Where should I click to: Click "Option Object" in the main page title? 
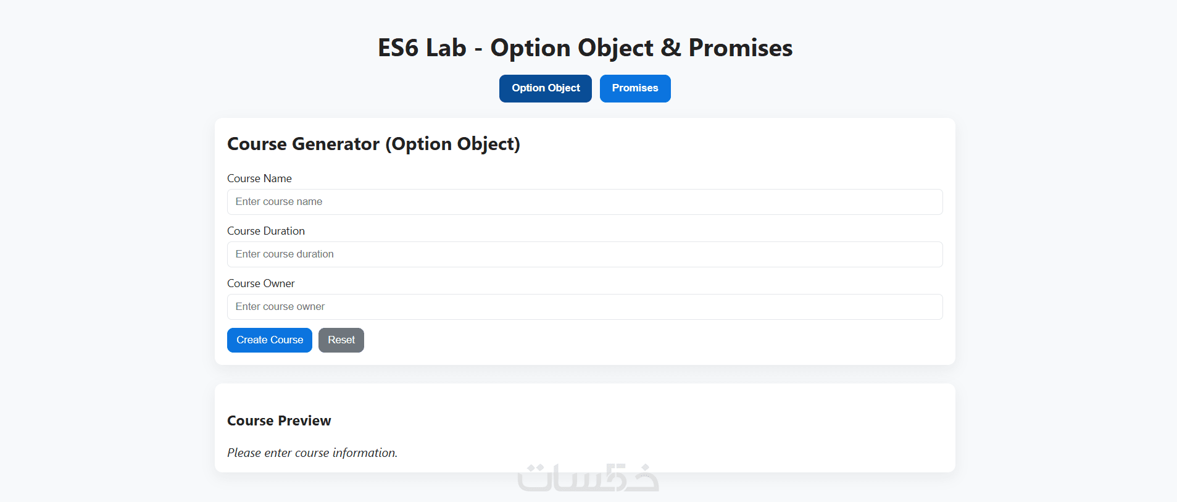click(x=572, y=48)
